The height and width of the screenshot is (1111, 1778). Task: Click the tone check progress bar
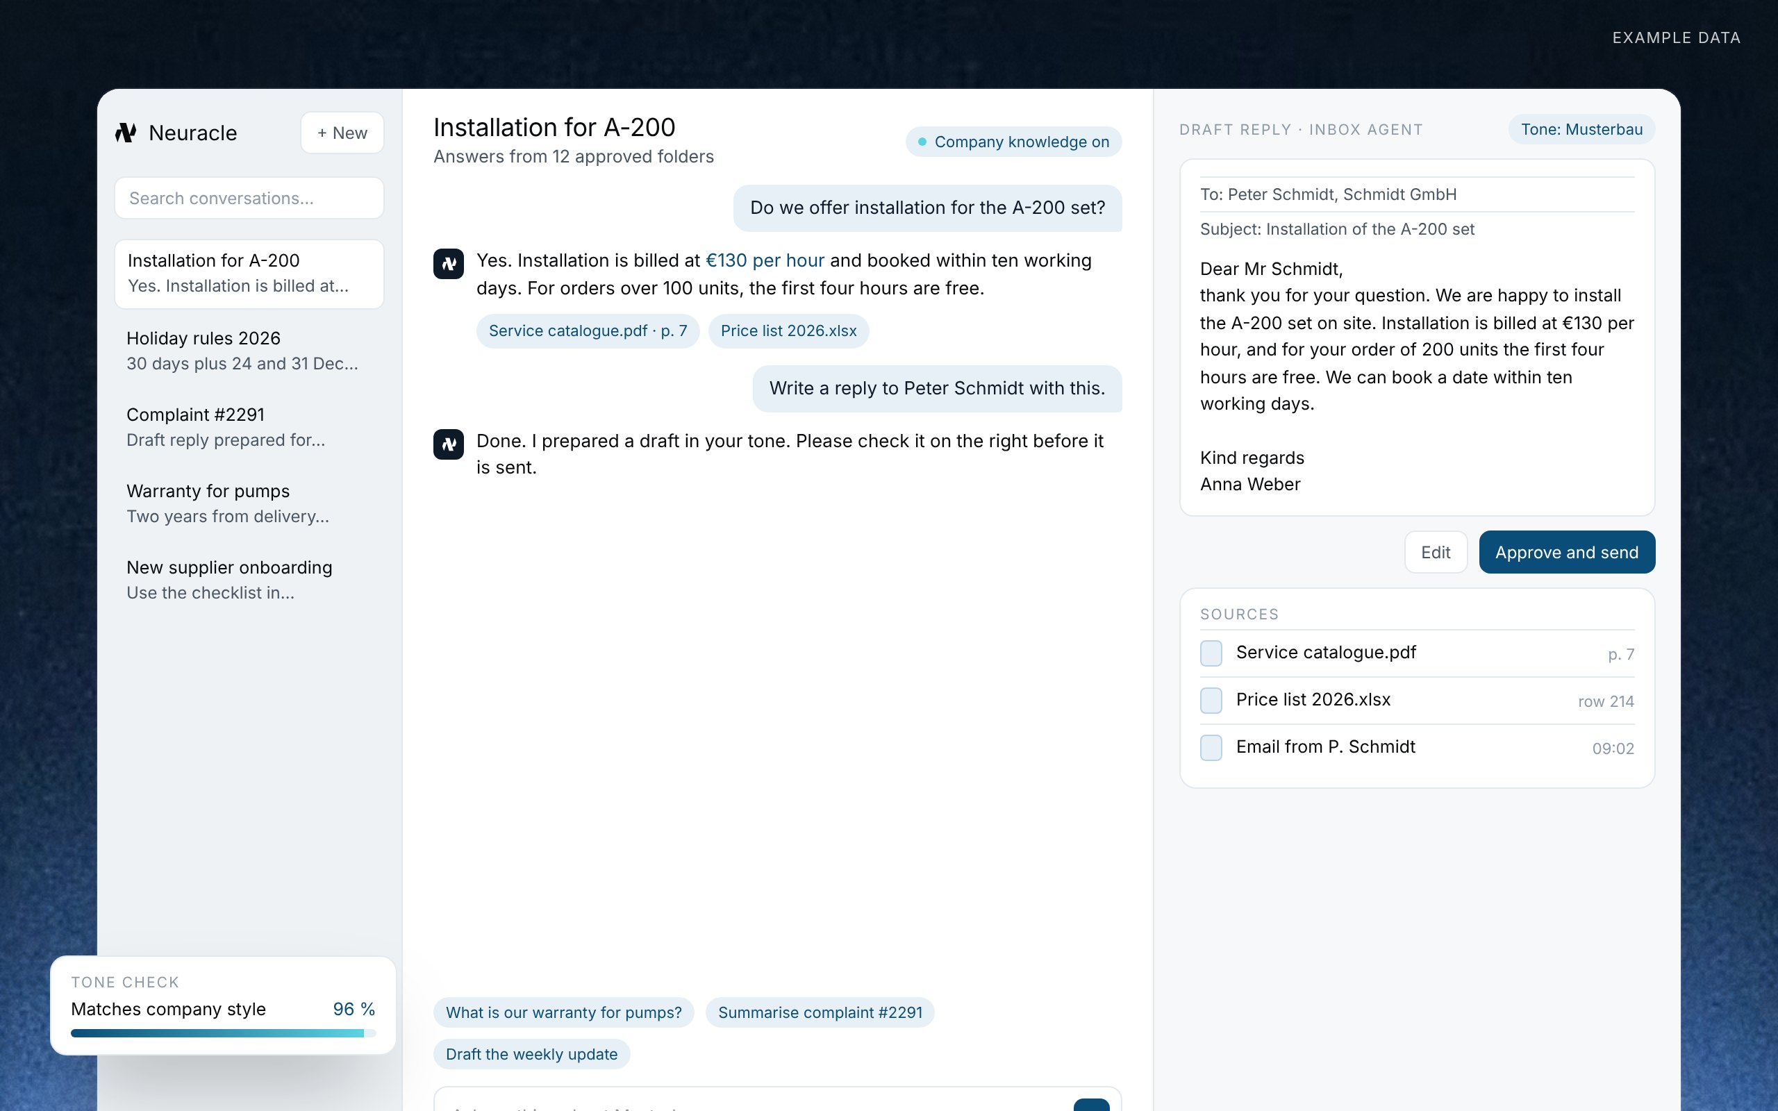[224, 1033]
